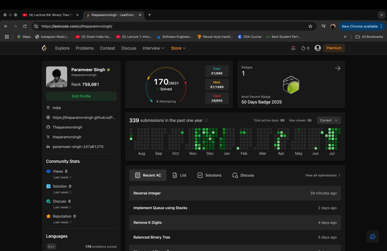Switch to the List tab

pyautogui.click(x=179, y=175)
